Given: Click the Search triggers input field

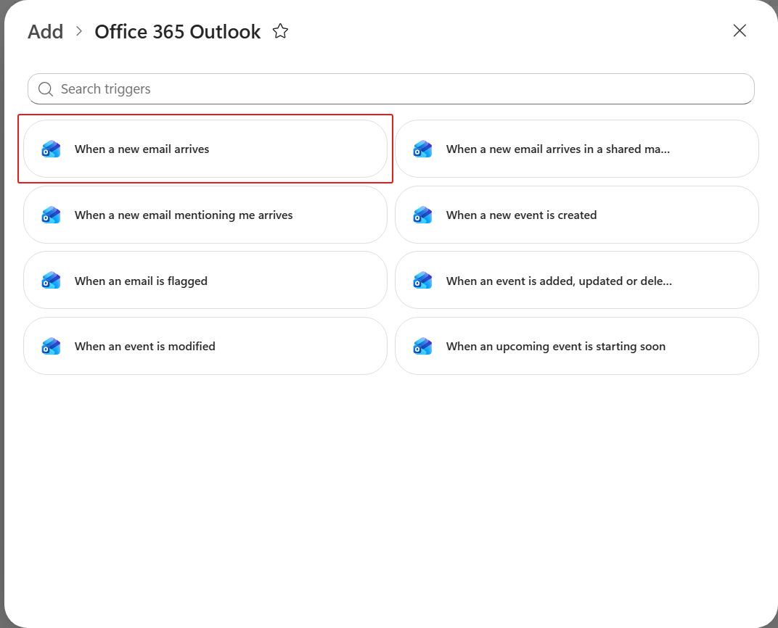Looking at the screenshot, I should click(391, 88).
